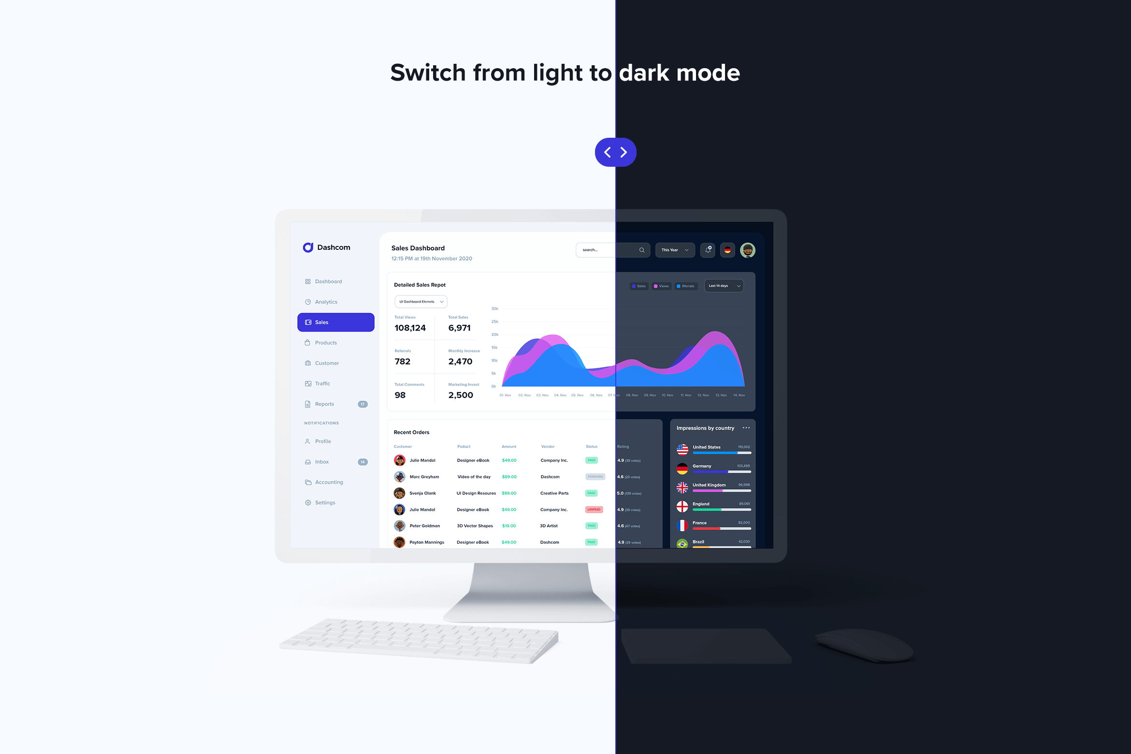The image size is (1131, 754).
Task: Toggle light to dark mode switcher
Action: pos(615,151)
